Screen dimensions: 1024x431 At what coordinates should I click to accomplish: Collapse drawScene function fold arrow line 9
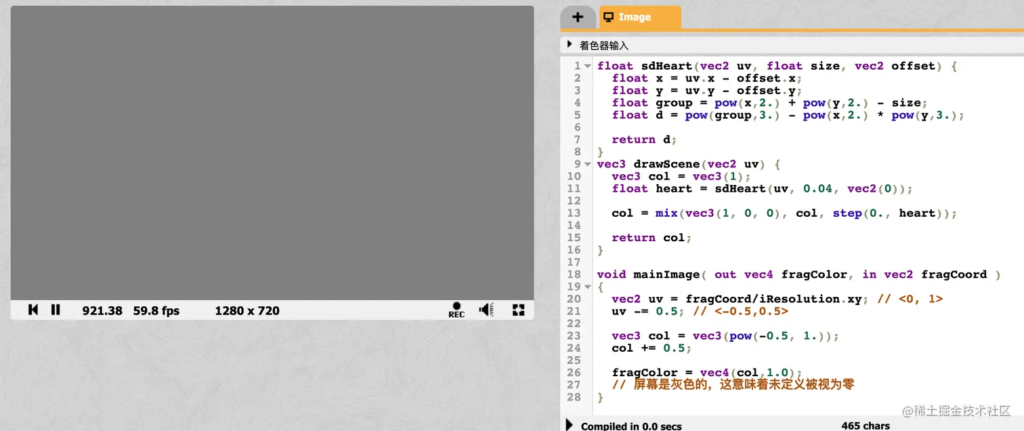[587, 165]
